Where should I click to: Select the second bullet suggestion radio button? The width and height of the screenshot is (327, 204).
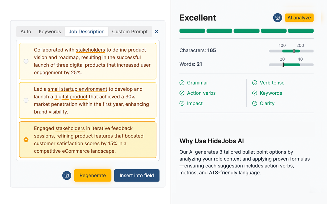pyautogui.click(x=26, y=100)
